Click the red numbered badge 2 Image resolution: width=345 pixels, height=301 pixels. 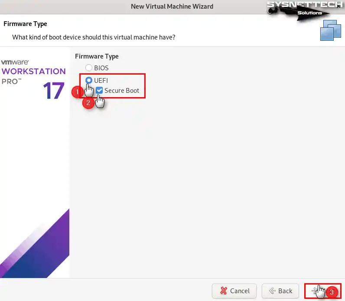88,103
